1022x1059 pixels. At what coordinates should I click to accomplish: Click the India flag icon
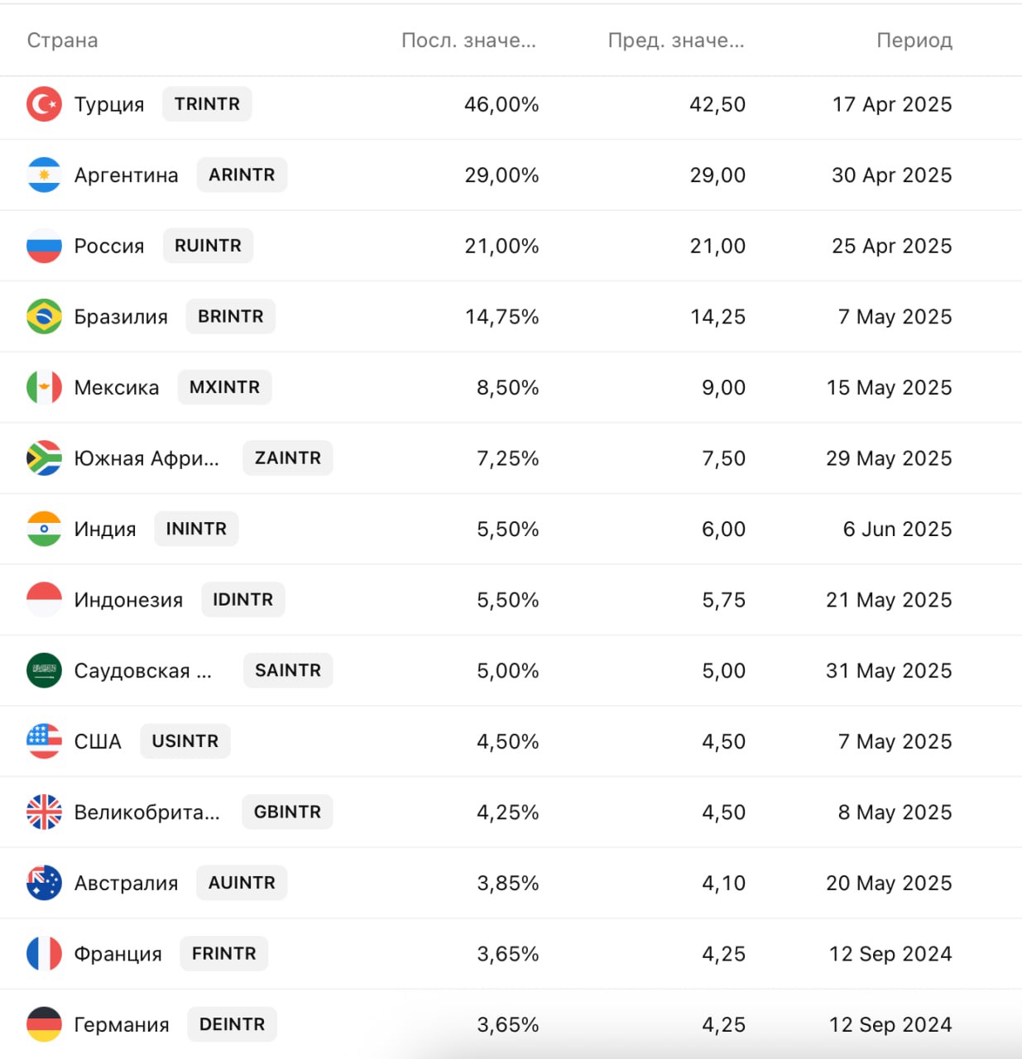pyautogui.click(x=44, y=529)
